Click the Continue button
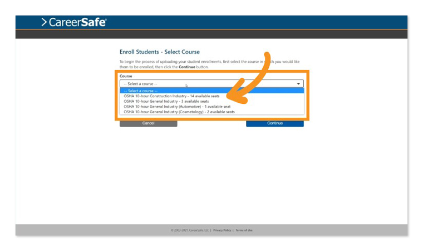423x251 pixels. click(275, 123)
